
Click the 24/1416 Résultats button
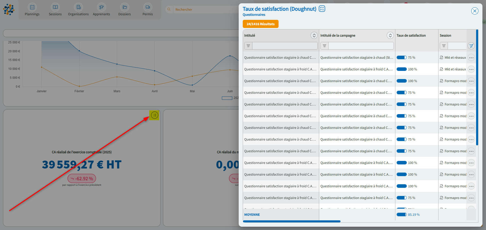[261, 24]
